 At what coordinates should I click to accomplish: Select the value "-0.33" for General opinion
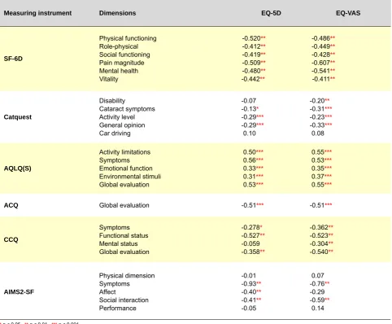click(x=317, y=125)
